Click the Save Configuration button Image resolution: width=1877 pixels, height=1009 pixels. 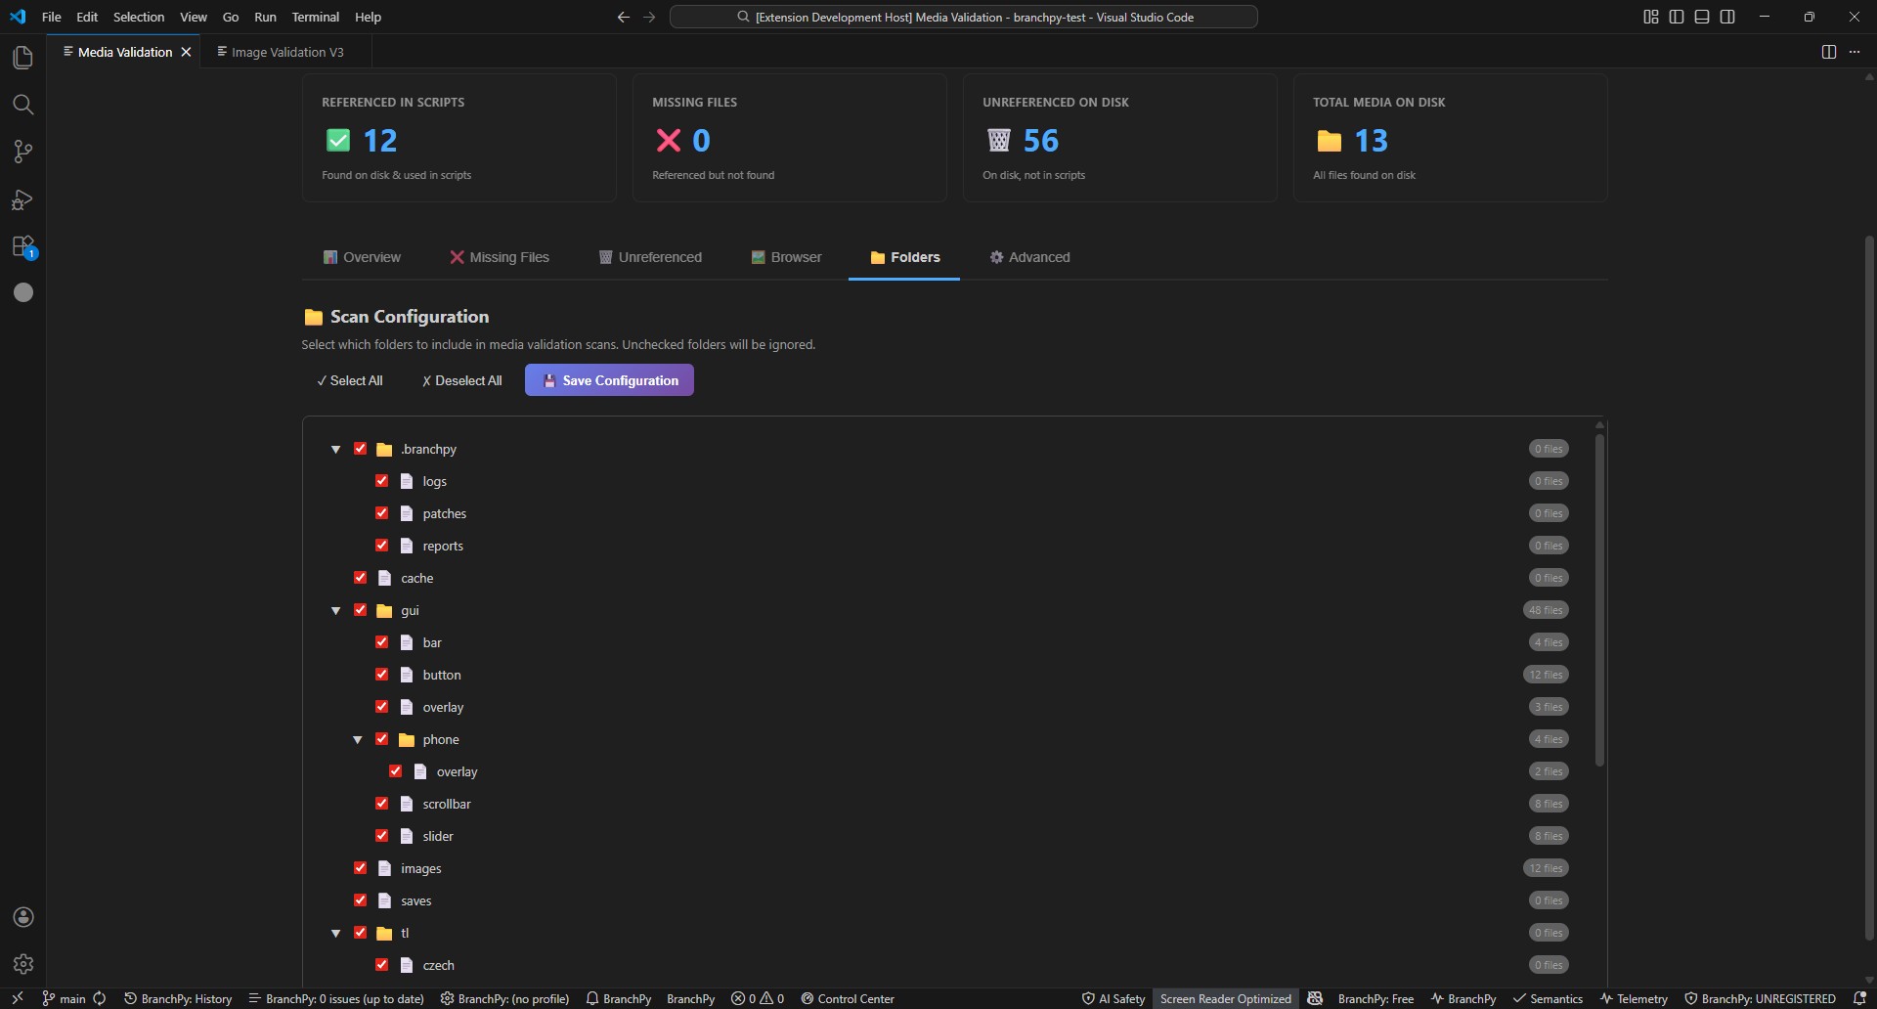609,380
